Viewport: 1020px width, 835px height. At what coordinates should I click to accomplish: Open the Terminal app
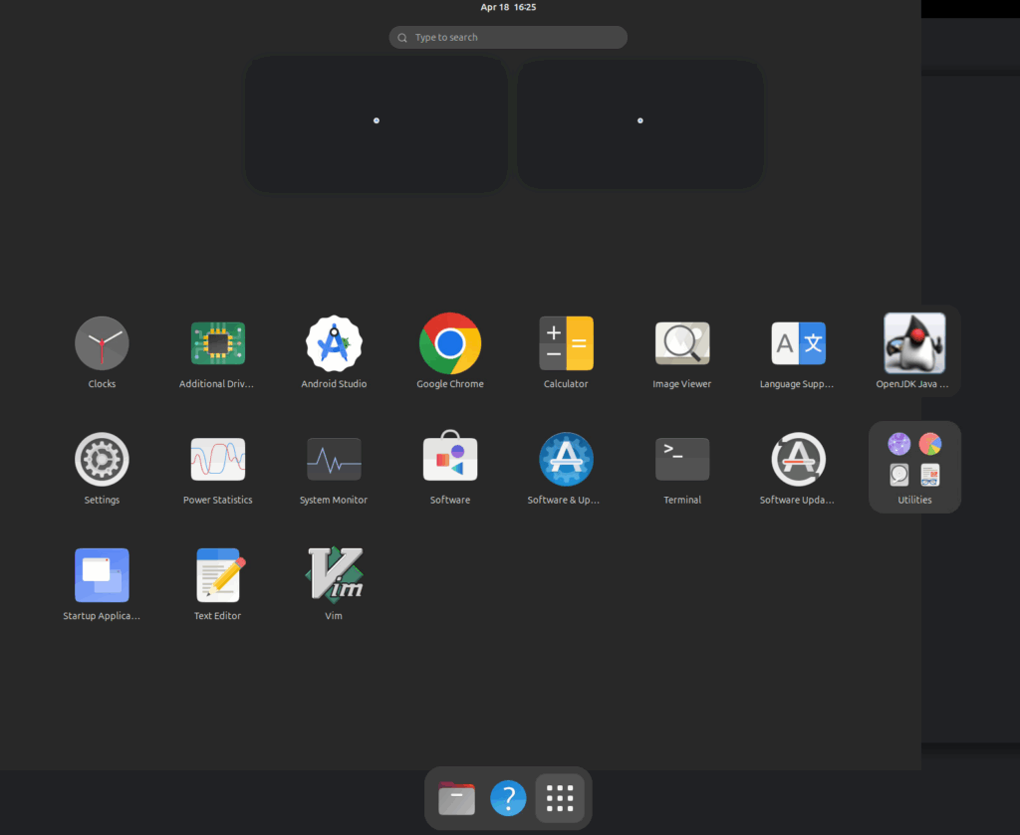tap(682, 460)
